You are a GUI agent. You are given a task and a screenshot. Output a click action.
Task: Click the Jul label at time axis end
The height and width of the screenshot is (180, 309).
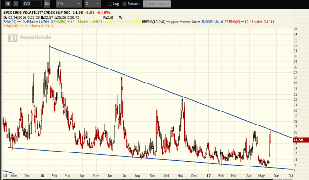[x=291, y=176]
